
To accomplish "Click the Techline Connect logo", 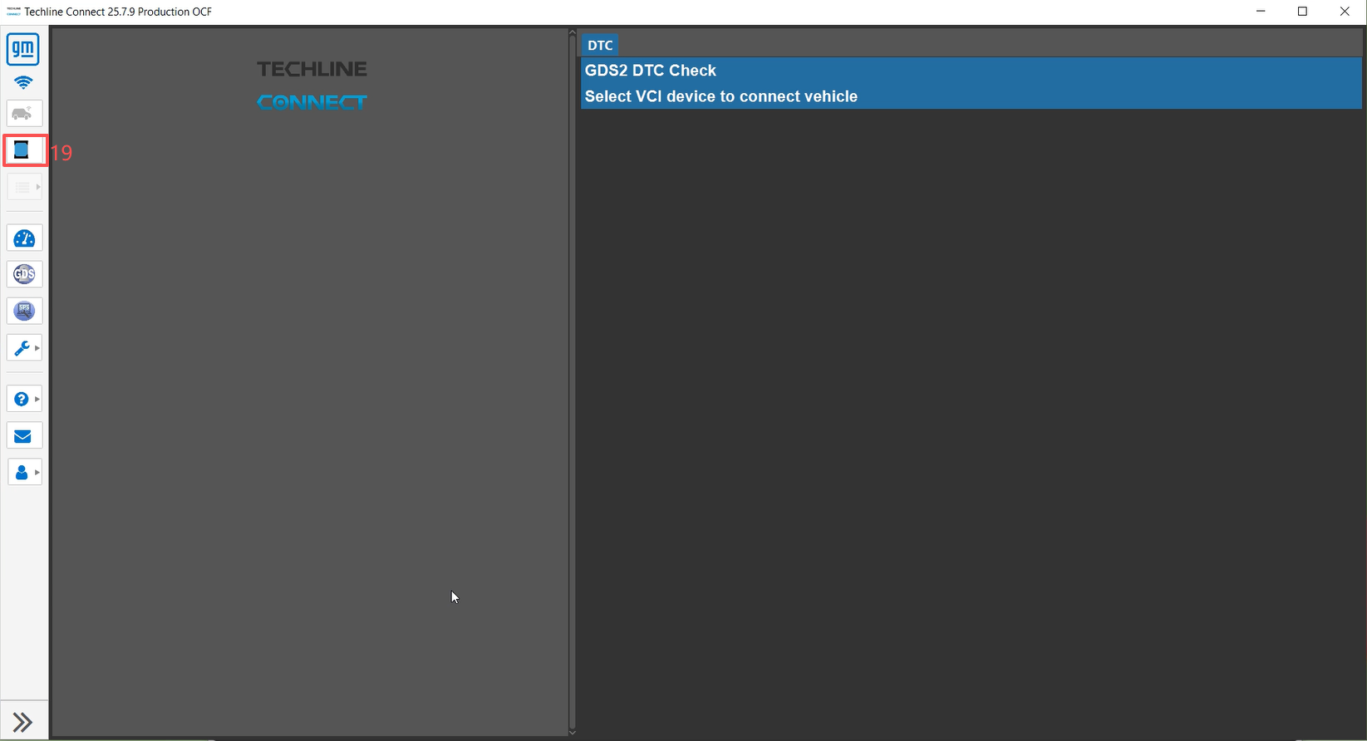I will click(x=312, y=85).
